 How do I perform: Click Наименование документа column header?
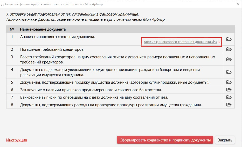point(43,29)
